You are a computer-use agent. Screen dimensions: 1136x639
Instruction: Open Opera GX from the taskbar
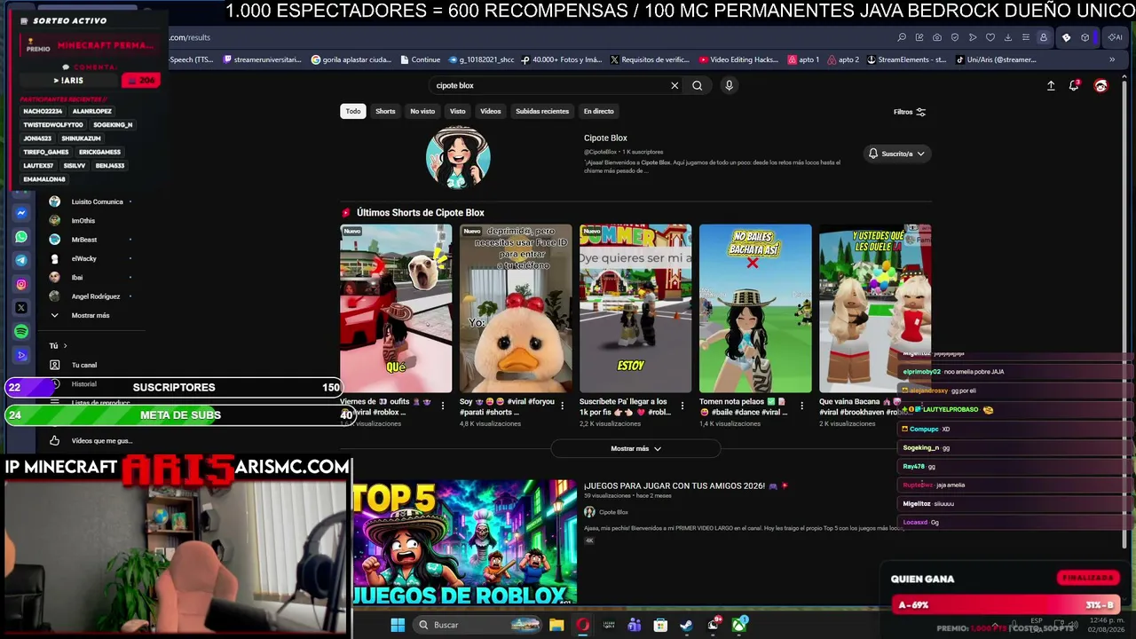(582, 625)
